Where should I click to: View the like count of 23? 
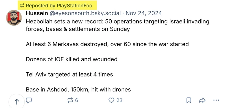[x=119, y=100]
